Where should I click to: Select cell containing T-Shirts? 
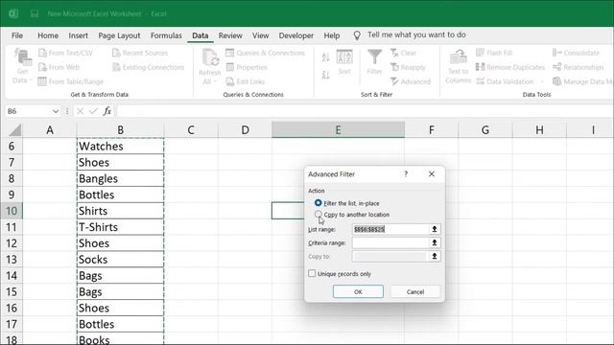120,227
